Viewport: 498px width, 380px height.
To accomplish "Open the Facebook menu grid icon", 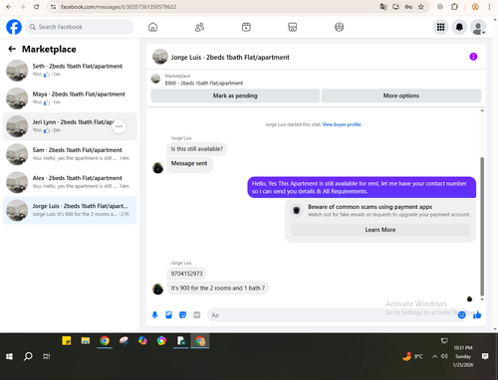I will click(x=440, y=27).
